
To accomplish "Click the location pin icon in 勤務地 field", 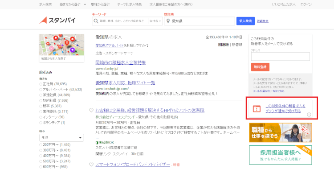I will point(168,21).
